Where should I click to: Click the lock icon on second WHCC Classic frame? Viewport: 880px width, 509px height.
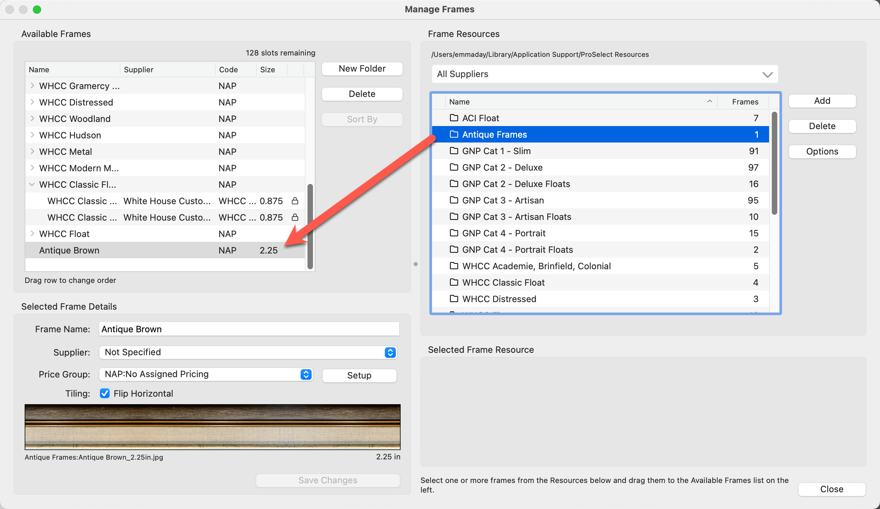[295, 217]
